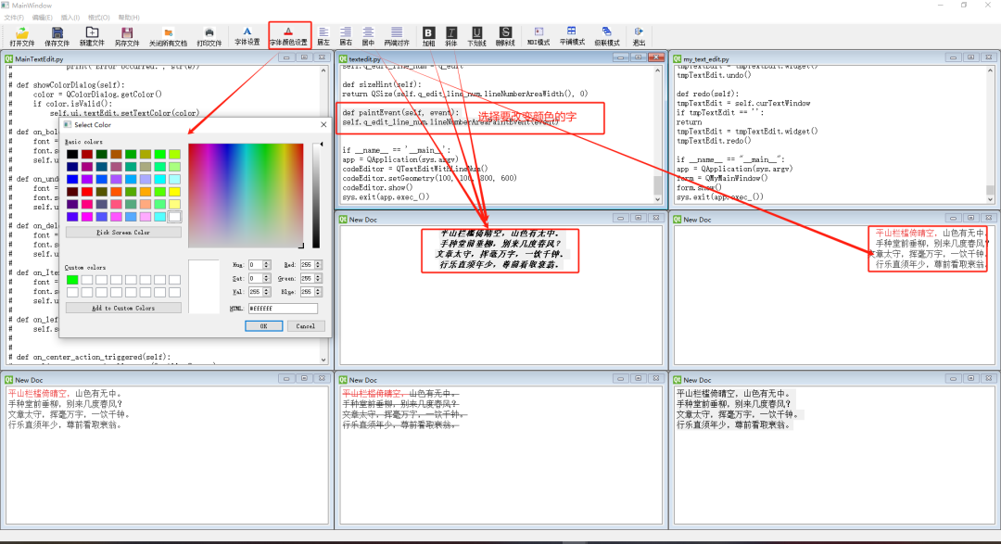Open the 帮助(H) menu
Viewport: 1001px width, 544px height.
129,18
